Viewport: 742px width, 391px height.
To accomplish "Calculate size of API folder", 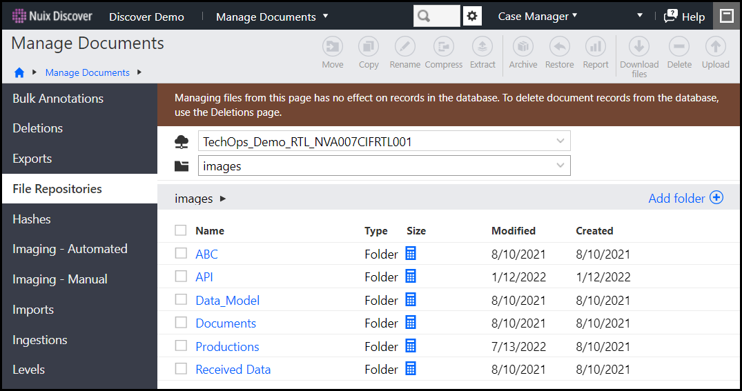I will pyautogui.click(x=411, y=276).
